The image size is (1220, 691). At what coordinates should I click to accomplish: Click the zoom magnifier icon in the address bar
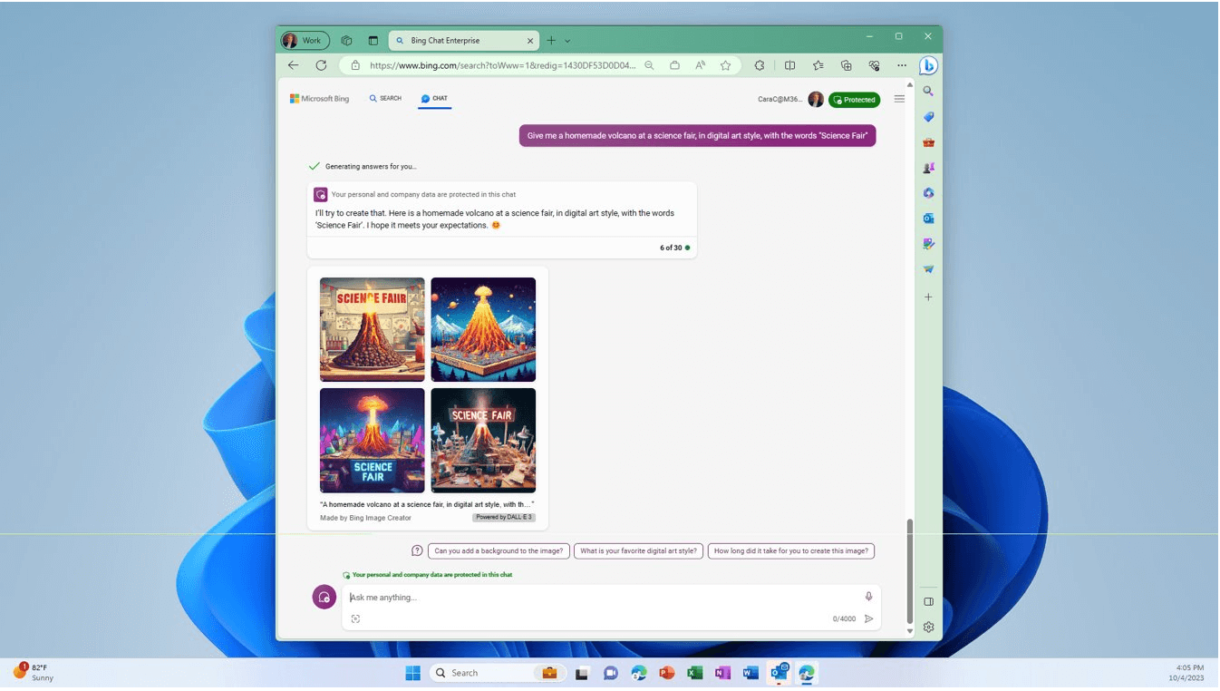649,65
